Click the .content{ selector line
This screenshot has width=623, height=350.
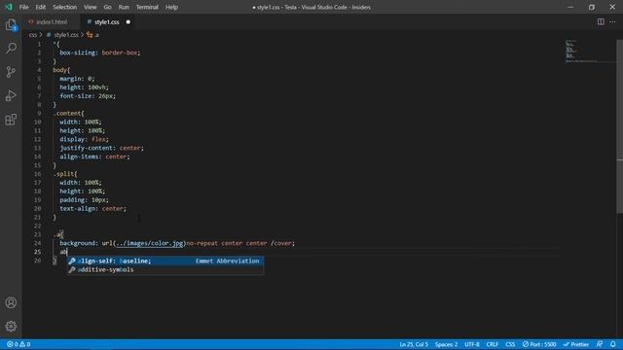[68, 113]
